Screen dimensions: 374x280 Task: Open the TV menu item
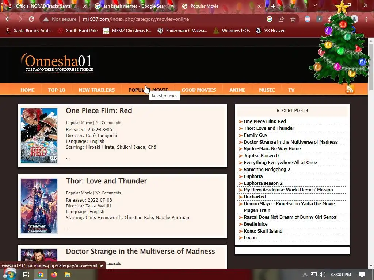[291, 90]
